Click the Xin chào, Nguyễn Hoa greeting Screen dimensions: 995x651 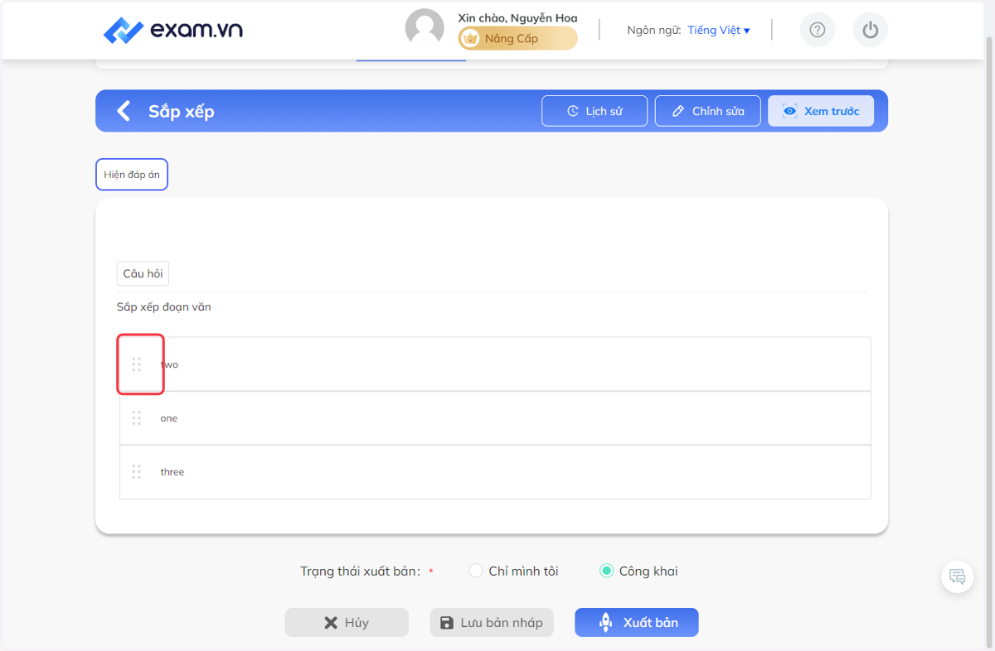pyautogui.click(x=517, y=18)
